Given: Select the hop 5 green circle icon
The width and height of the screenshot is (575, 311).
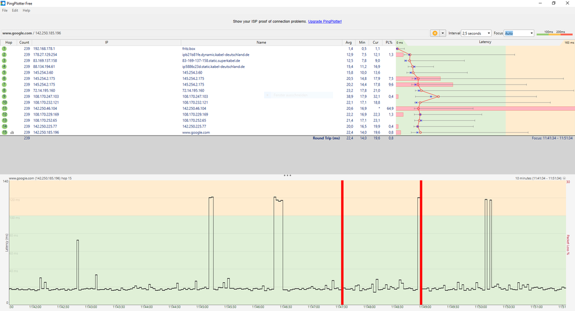Looking at the screenshot, I should pos(5,72).
